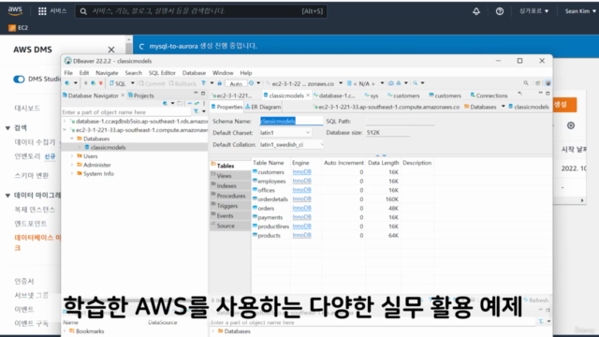Click the EC2 shortcut in AWS favorites bar
The image size is (599, 337).
(x=19, y=27)
